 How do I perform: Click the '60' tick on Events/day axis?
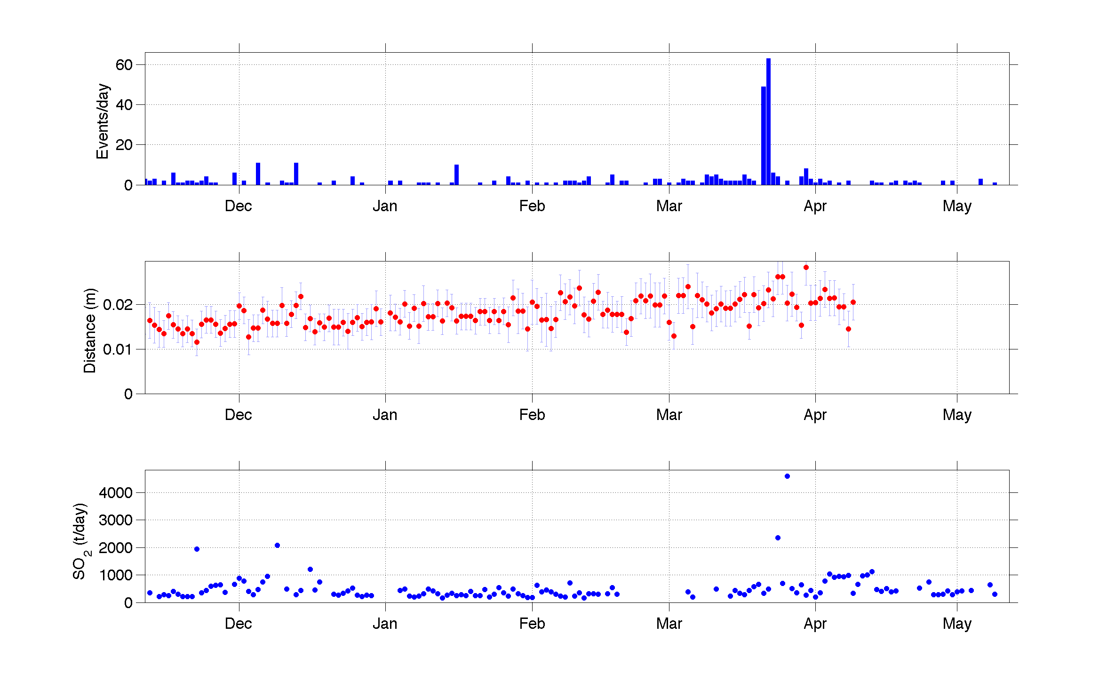click(x=124, y=65)
